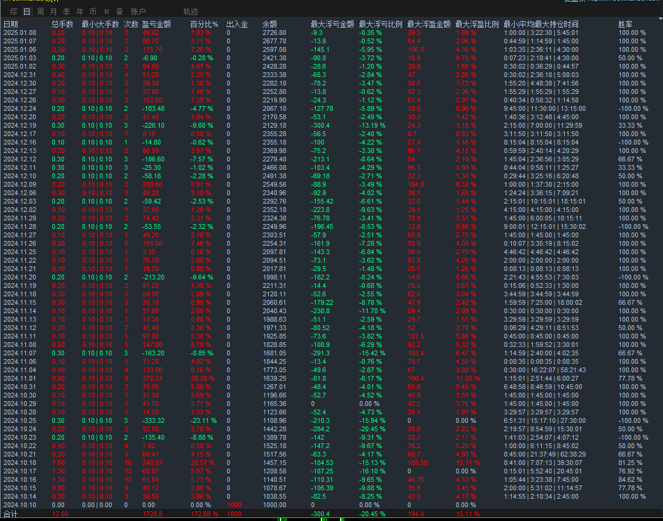Open the 年 yearly tab

pos(80,12)
